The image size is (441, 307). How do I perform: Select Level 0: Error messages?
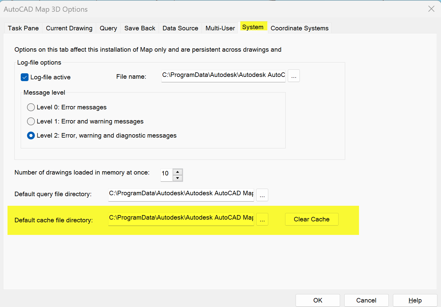[31, 107]
